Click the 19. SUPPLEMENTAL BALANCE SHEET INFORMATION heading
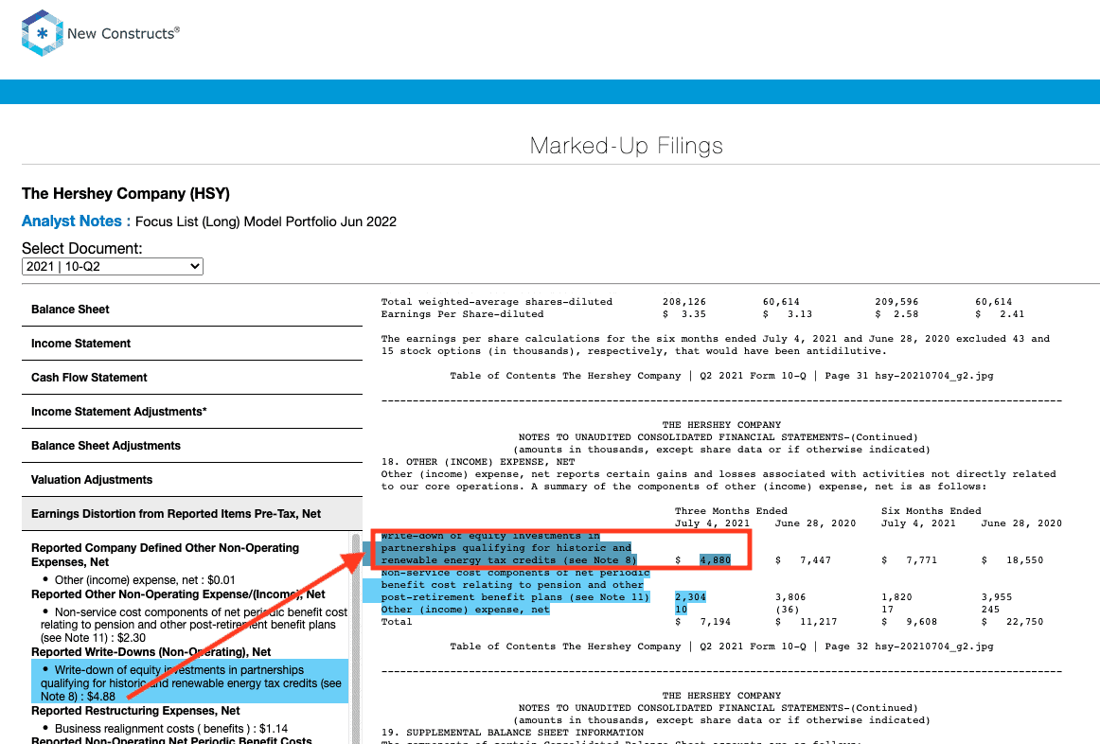Screen dimensions: 1100x744 click(x=512, y=733)
